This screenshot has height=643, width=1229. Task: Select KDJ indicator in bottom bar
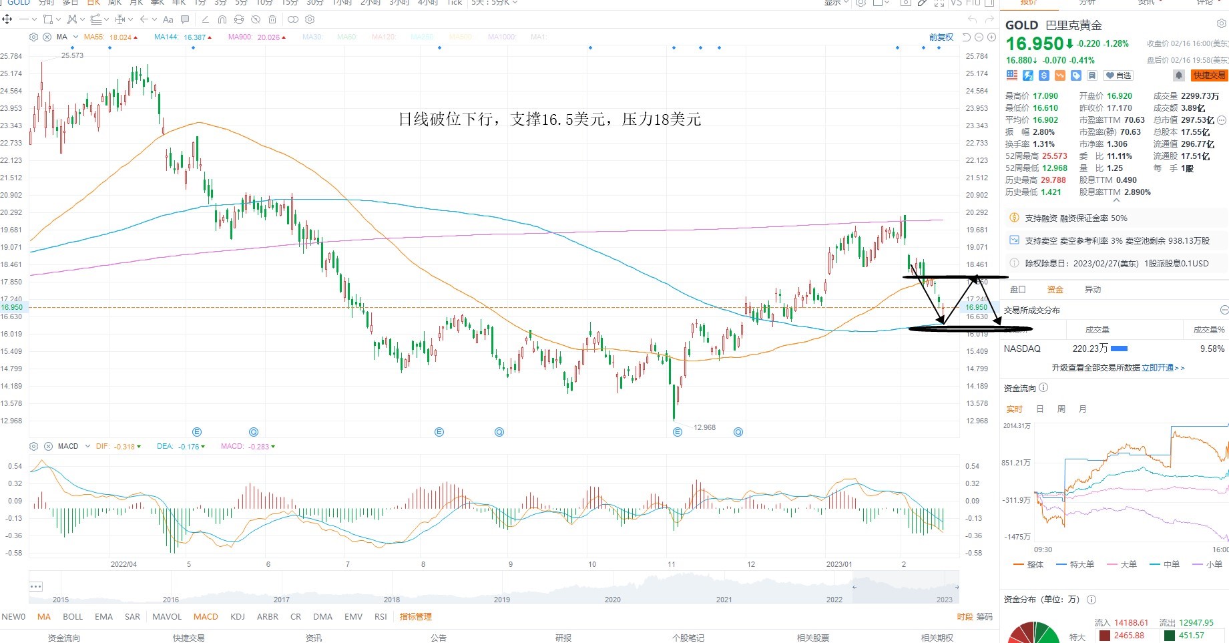(x=238, y=616)
